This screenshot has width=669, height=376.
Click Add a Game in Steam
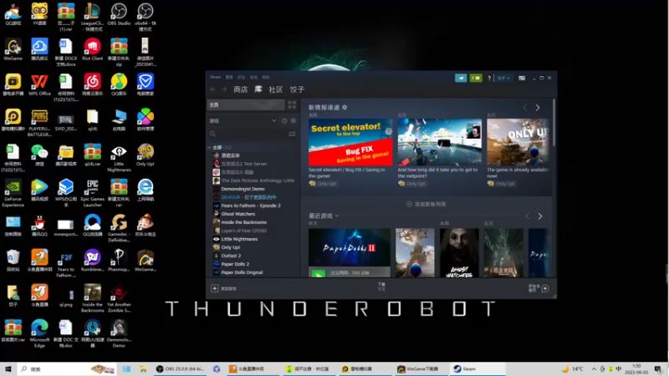(x=224, y=288)
